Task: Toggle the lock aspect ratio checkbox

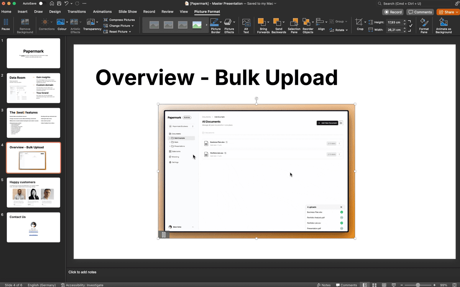Action: coord(411,26)
